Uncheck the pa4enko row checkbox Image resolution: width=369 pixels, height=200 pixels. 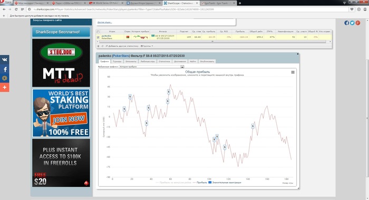pos(98,37)
